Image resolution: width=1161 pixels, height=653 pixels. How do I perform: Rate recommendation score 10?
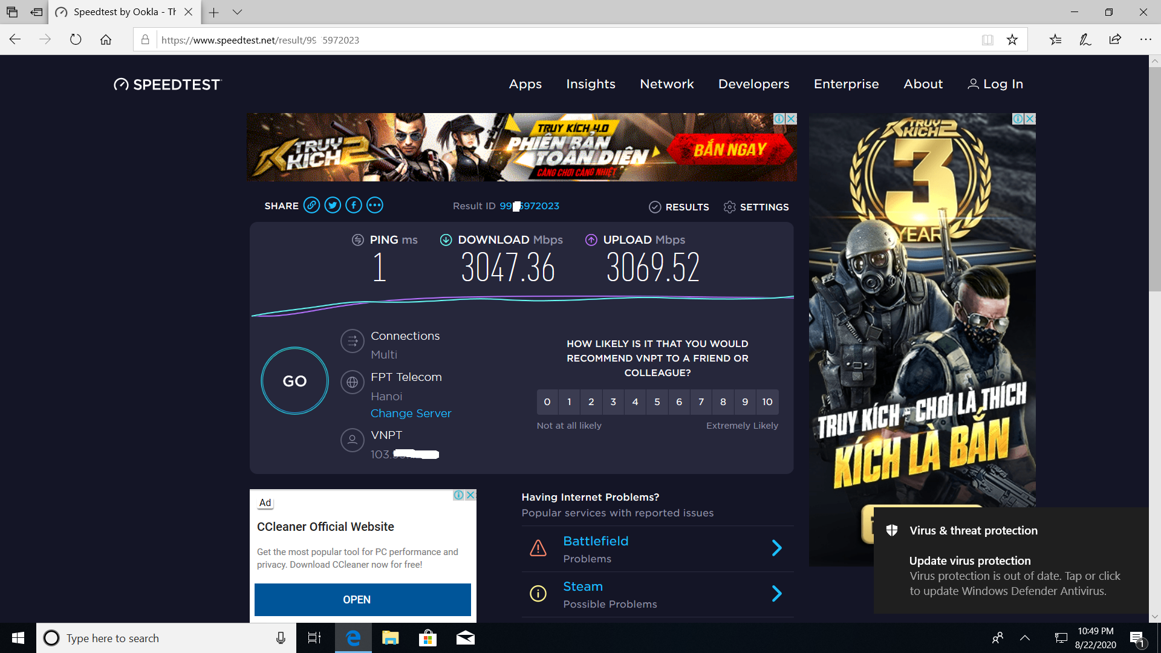tap(767, 402)
